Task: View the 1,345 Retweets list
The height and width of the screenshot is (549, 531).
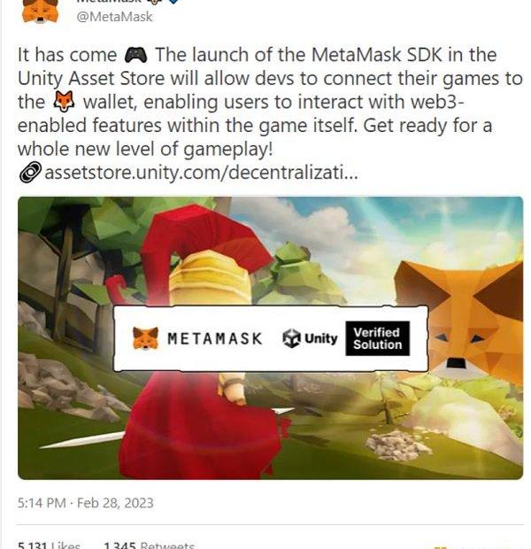Action: 149,545
